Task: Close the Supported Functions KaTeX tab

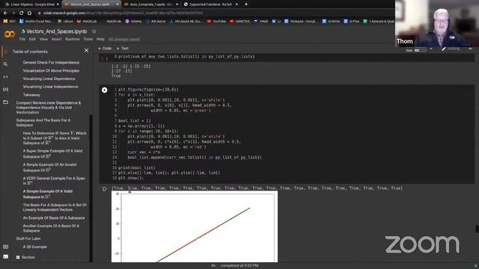Action: pos(237,4)
